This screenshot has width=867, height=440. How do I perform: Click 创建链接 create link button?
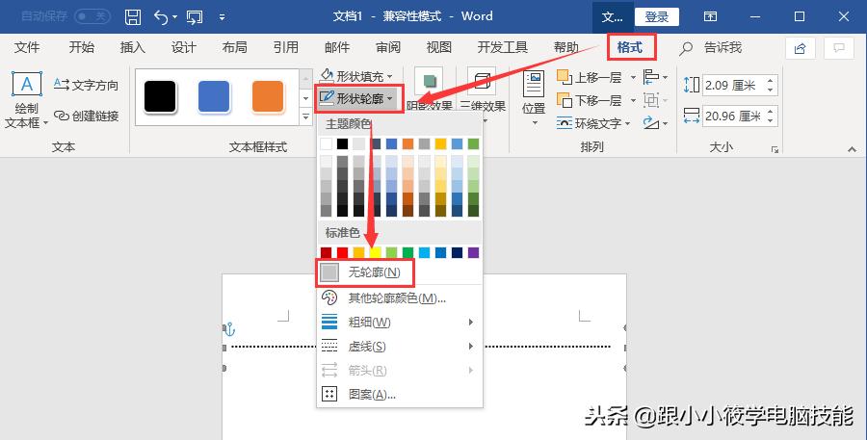pyautogui.click(x=86, y=116)
